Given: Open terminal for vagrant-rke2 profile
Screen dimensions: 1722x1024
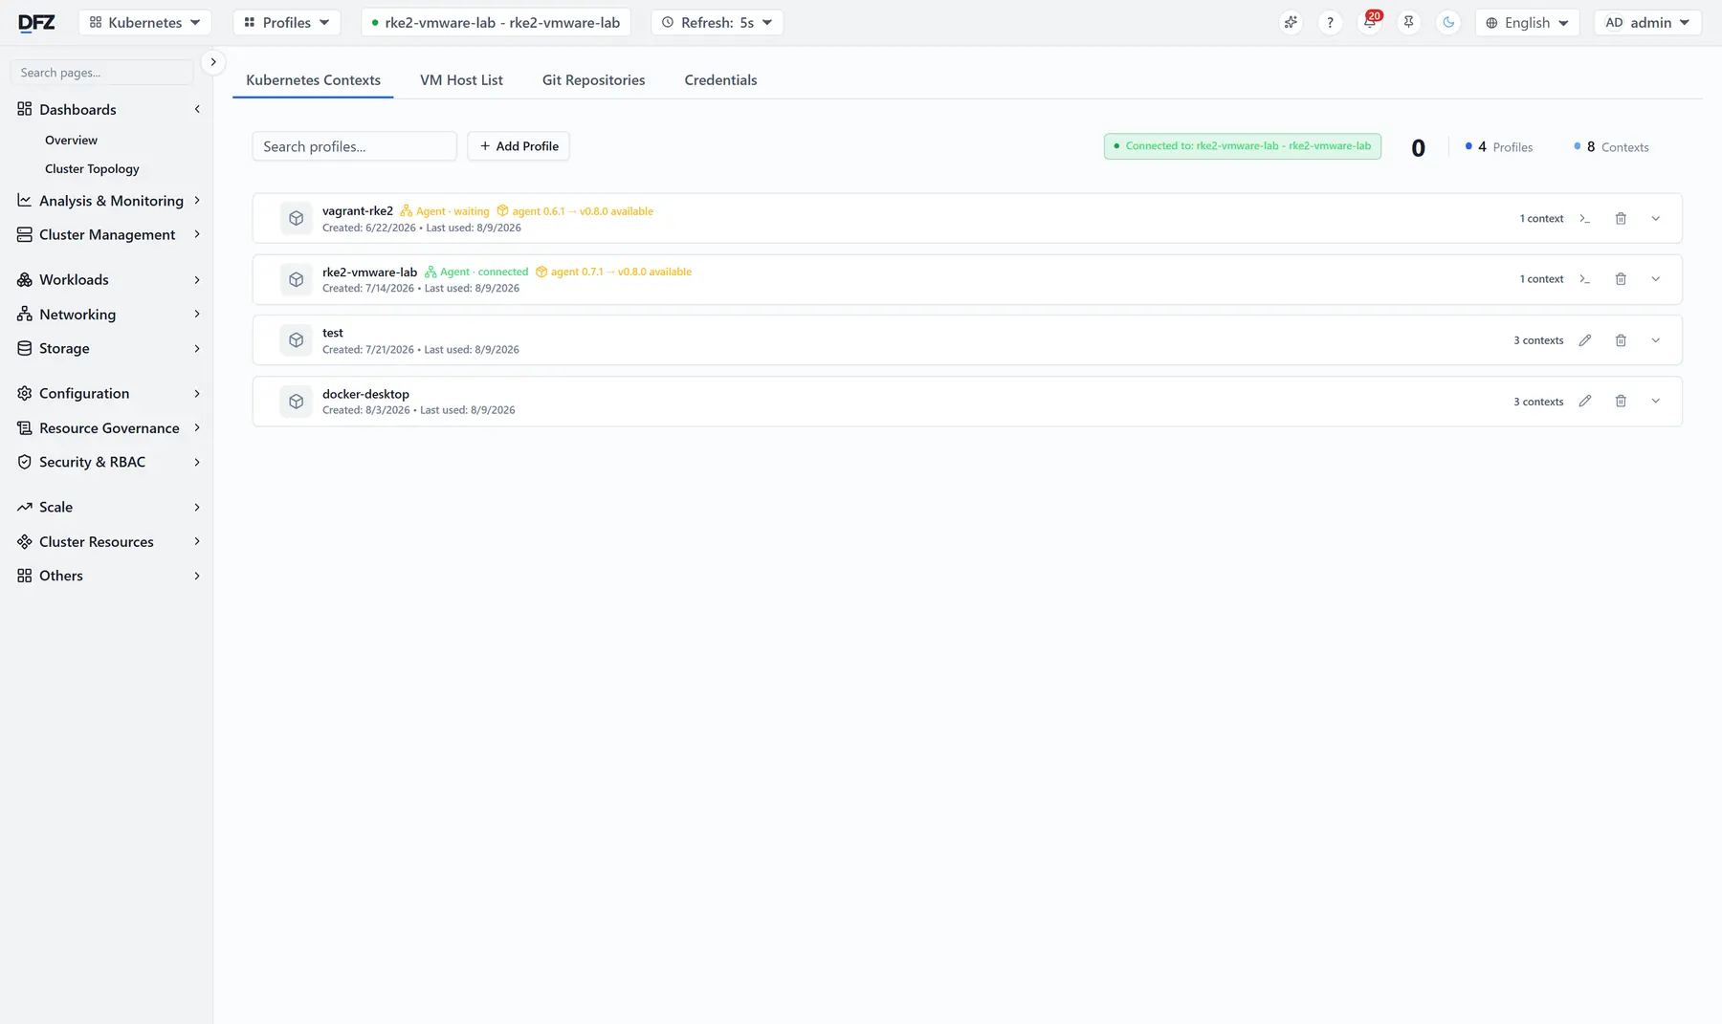Looking at the screenshot, I should 1584,218.
